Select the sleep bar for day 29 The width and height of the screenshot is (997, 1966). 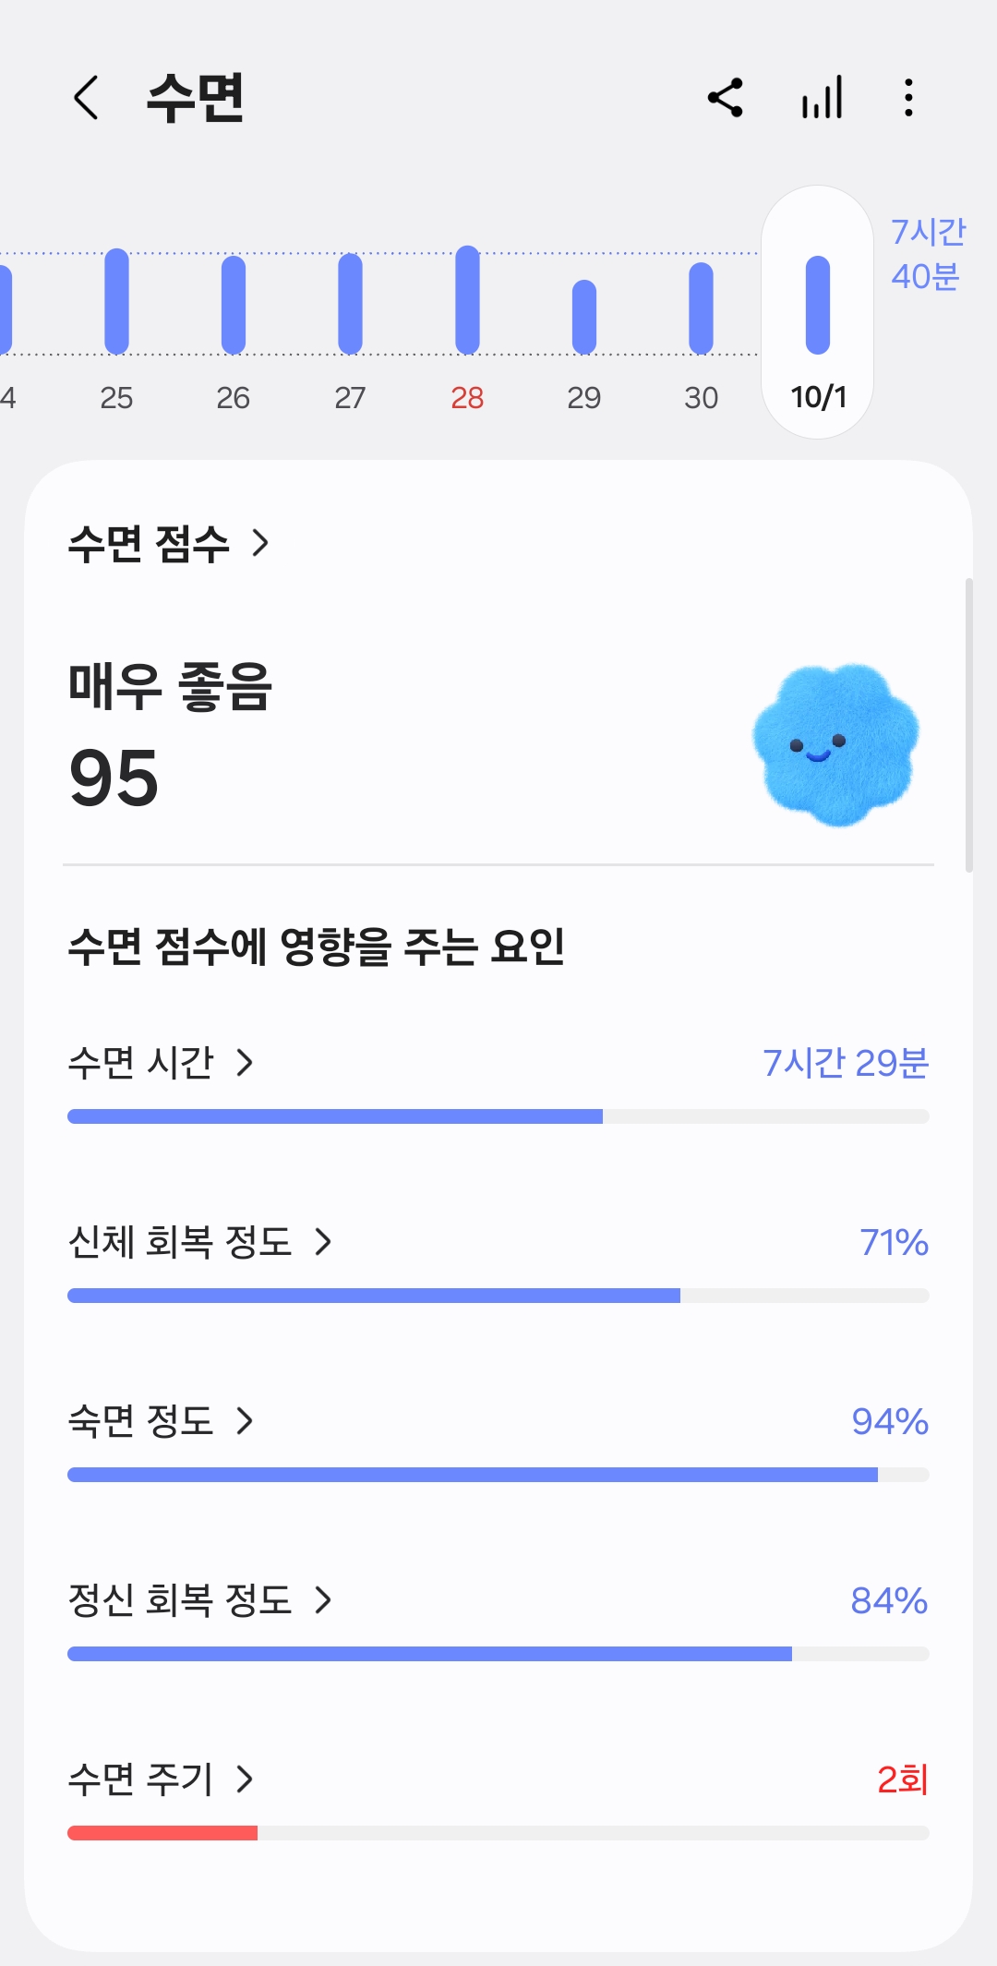[584, 317]
